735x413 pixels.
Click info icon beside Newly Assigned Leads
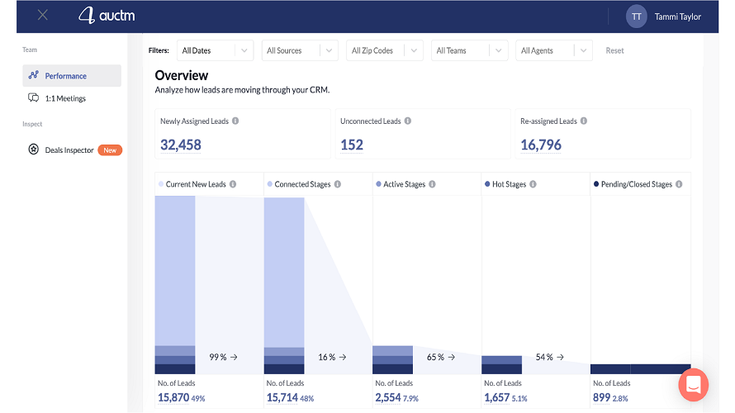tap(235, 121)
